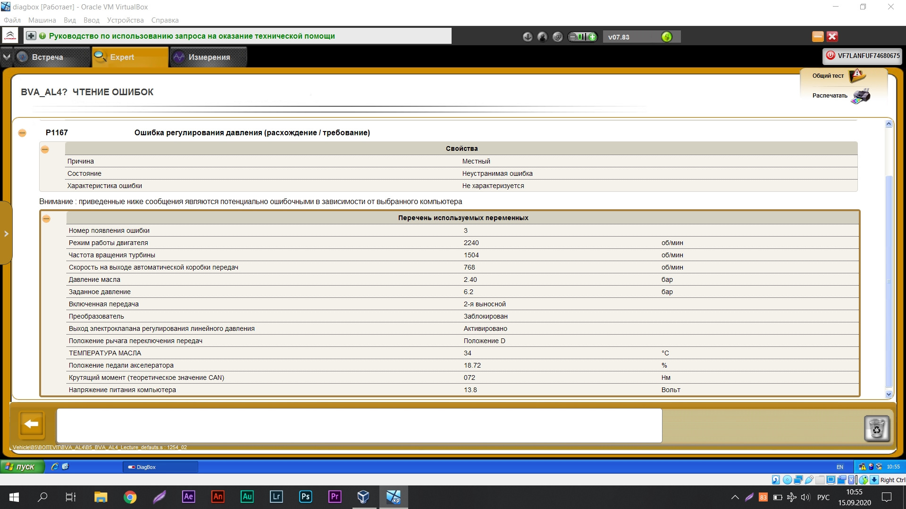Click the VirtualBox Manager taskbar icon
This screenshot has width=906, height=509.
363,497
